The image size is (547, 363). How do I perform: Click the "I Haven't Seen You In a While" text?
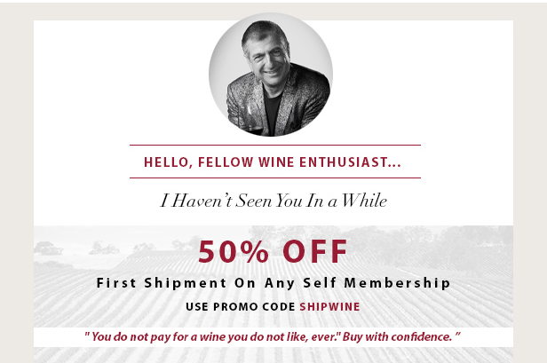pyautogui.click(x=273, y=201)
